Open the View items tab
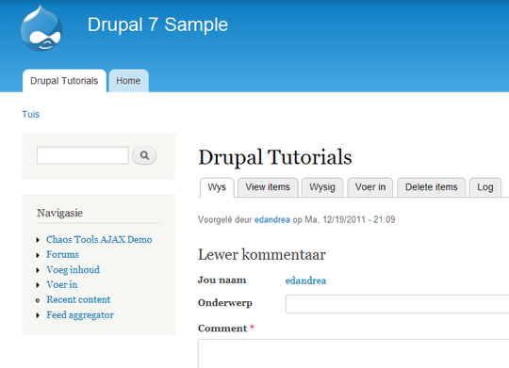This screenshot has width=509, height=368. coord(268,187)
